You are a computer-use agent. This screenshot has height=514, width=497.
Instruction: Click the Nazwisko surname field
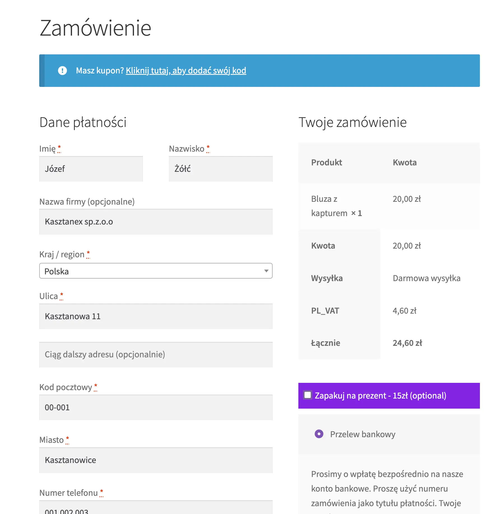pos(220,169)
